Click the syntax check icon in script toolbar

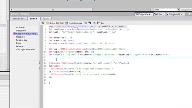43,23
